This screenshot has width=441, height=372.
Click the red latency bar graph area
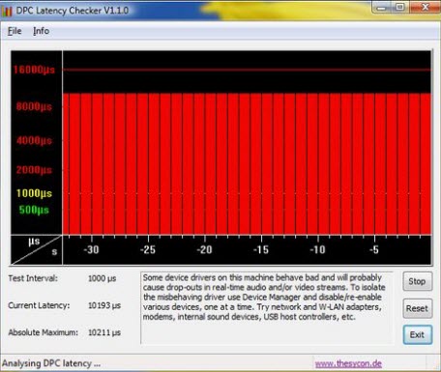point(247,163)
